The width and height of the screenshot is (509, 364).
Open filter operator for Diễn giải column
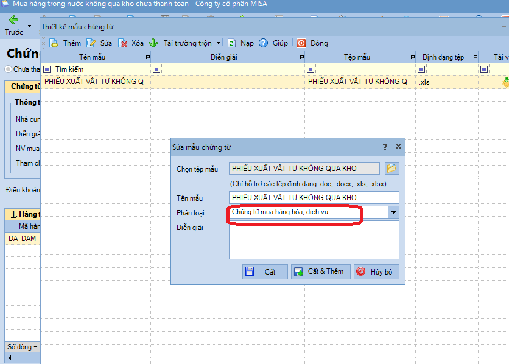click(156, 69)
